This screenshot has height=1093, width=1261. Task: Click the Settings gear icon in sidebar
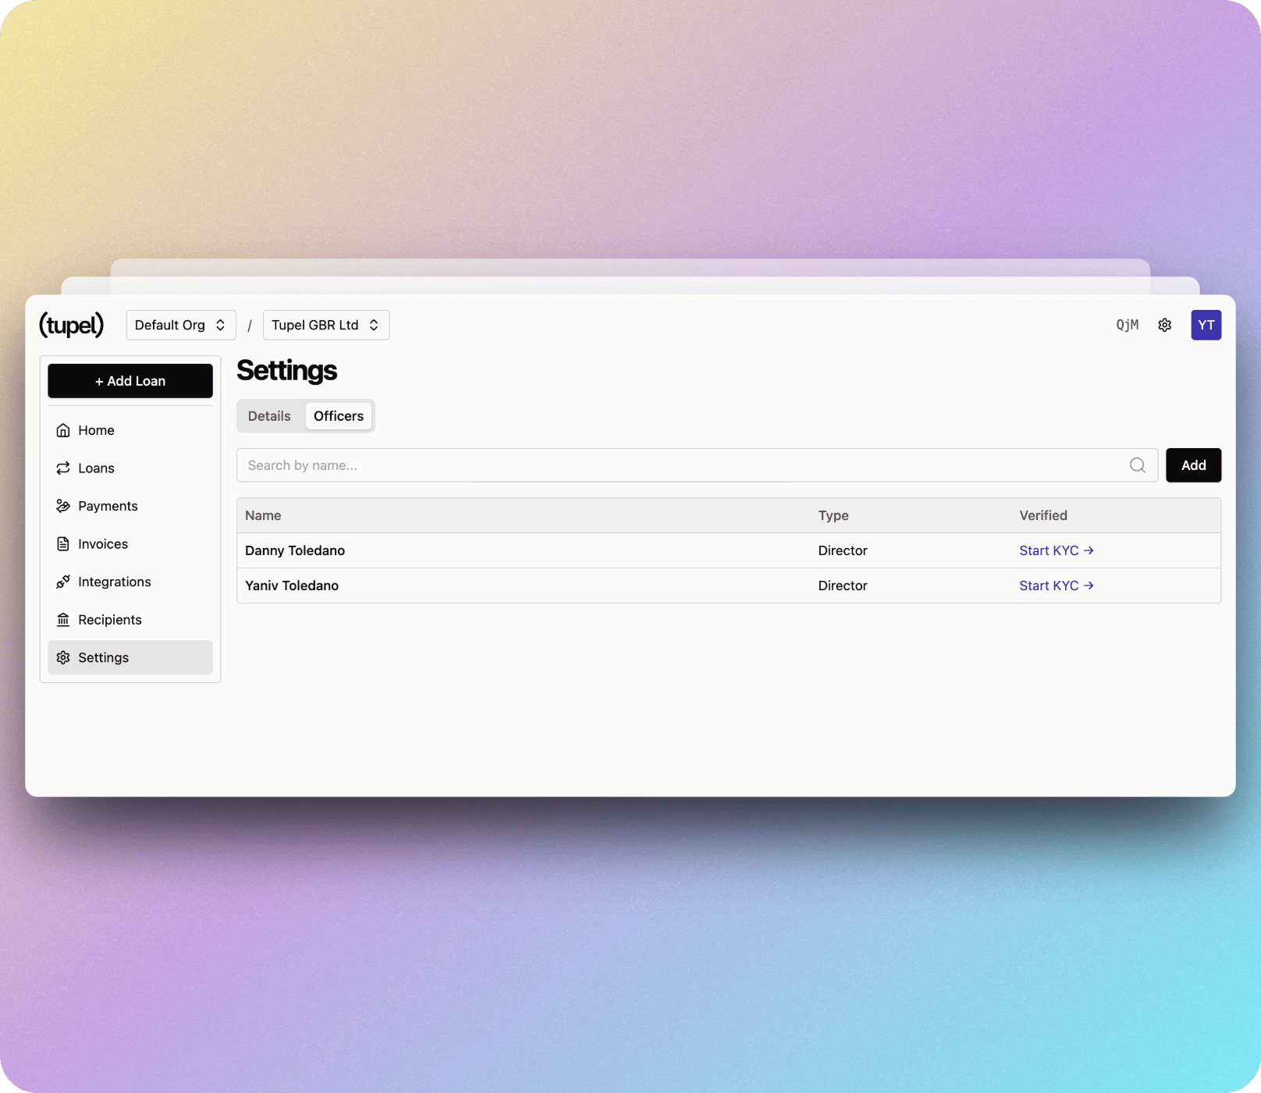[63, 657]
